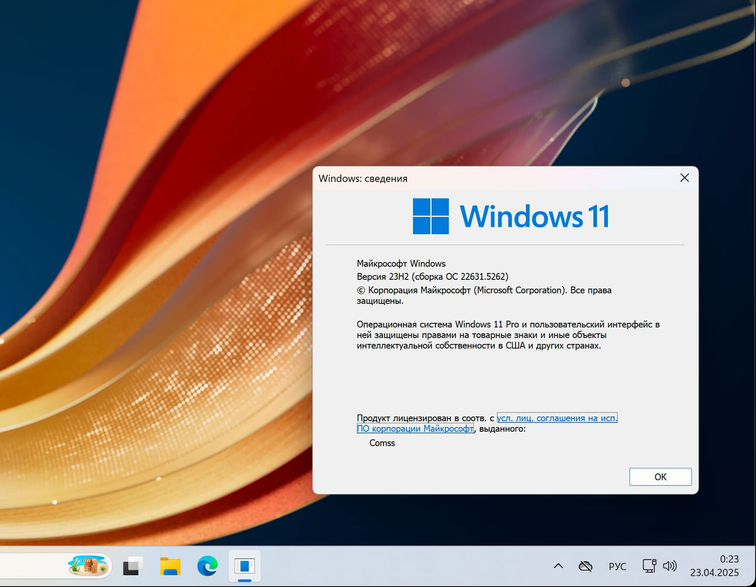Select the active winver app icon on taskbar
The width and height of the screenshot is (756, 587).
point(244,566)
